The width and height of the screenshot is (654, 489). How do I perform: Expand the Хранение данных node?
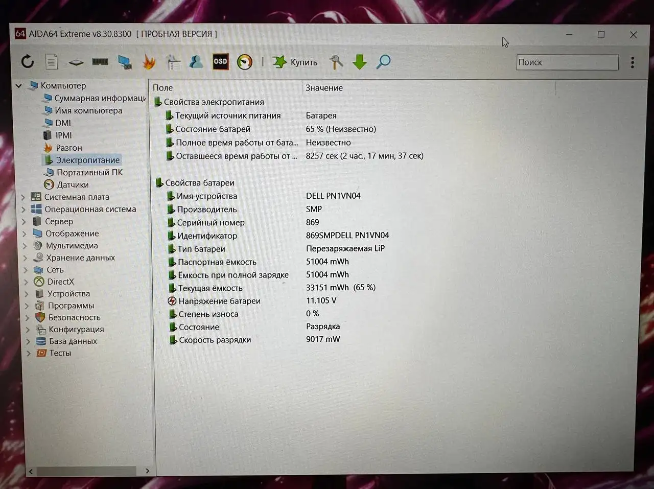pyautogui.click(x=25, y=258)
